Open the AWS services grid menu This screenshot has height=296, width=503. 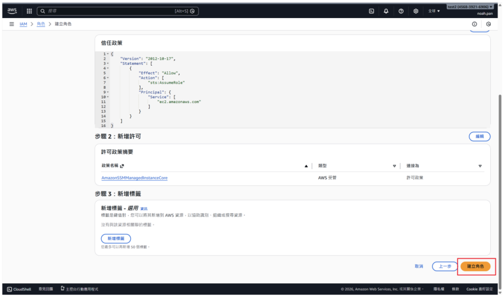pos(29,11)
